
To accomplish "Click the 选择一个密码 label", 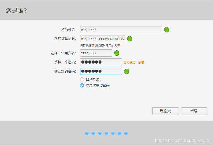I will click(x=65, y=62).
